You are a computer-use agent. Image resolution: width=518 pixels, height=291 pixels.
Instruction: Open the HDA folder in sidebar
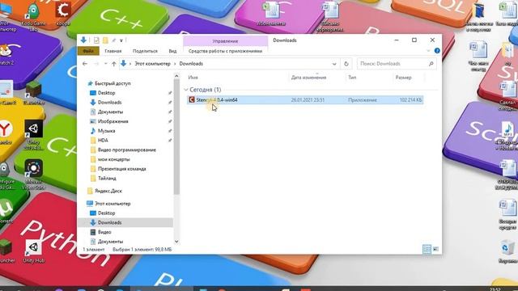click(x=103, y=141)
